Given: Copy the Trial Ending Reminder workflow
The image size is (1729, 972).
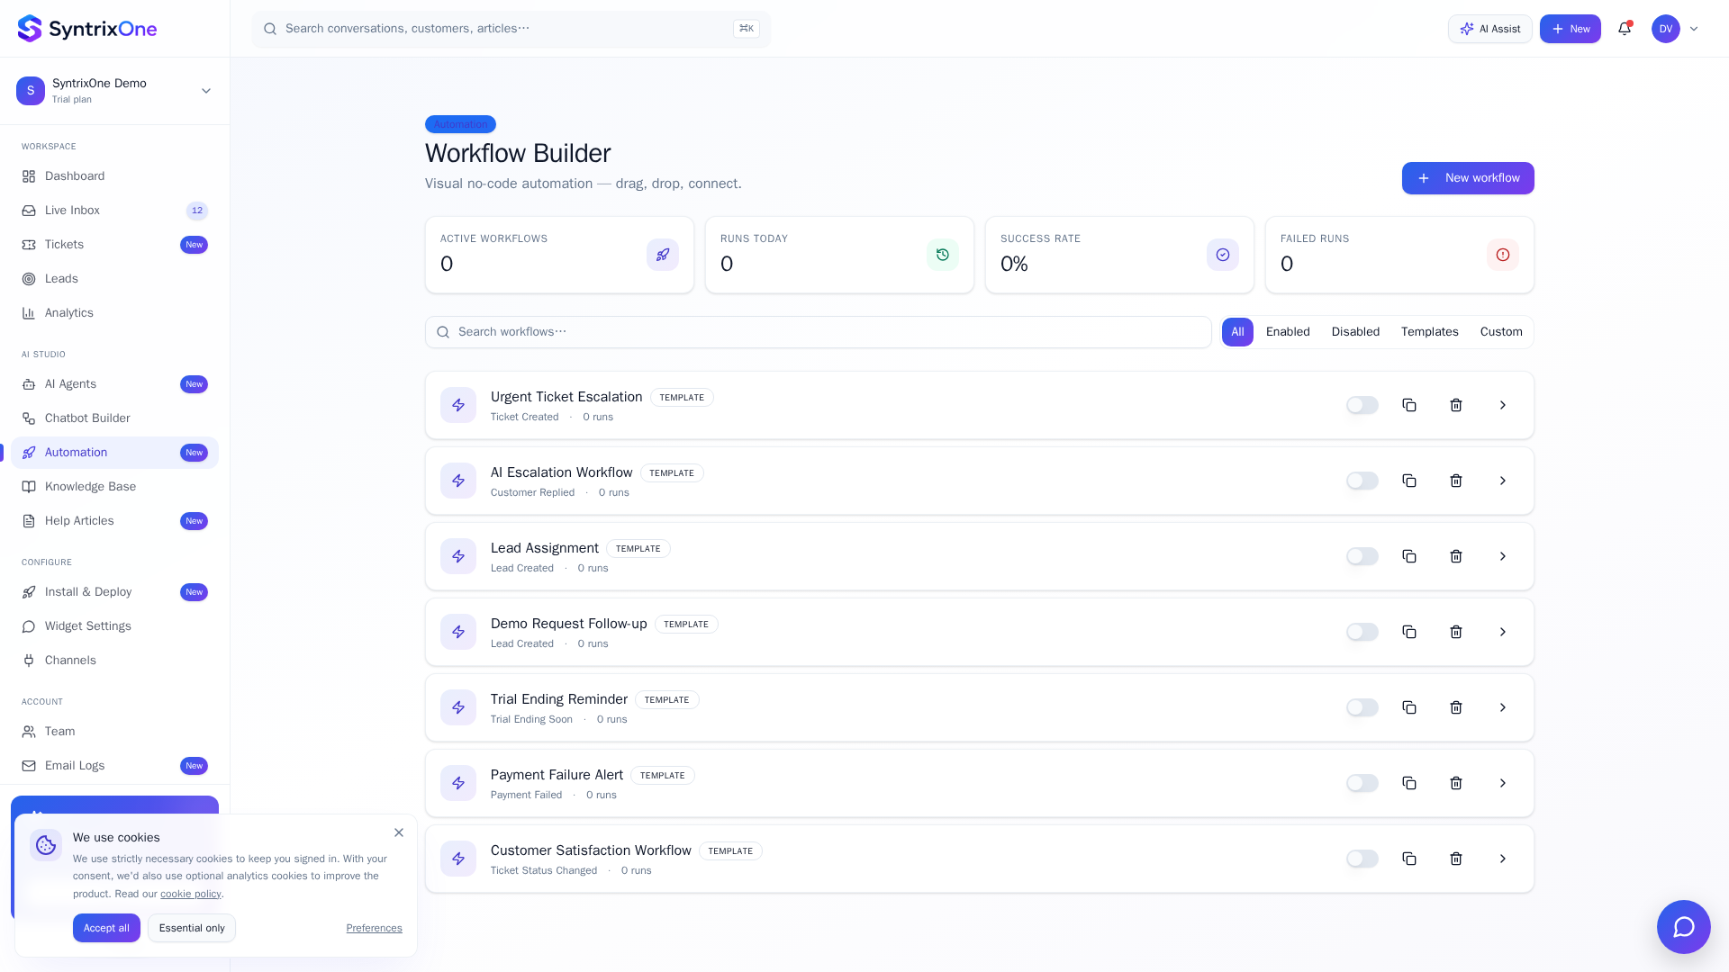Looking at the screenshot, I should click(1409, 707).
